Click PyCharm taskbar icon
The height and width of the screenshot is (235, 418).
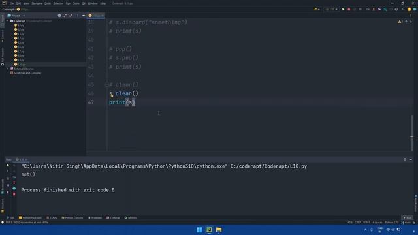coord(209,230)
